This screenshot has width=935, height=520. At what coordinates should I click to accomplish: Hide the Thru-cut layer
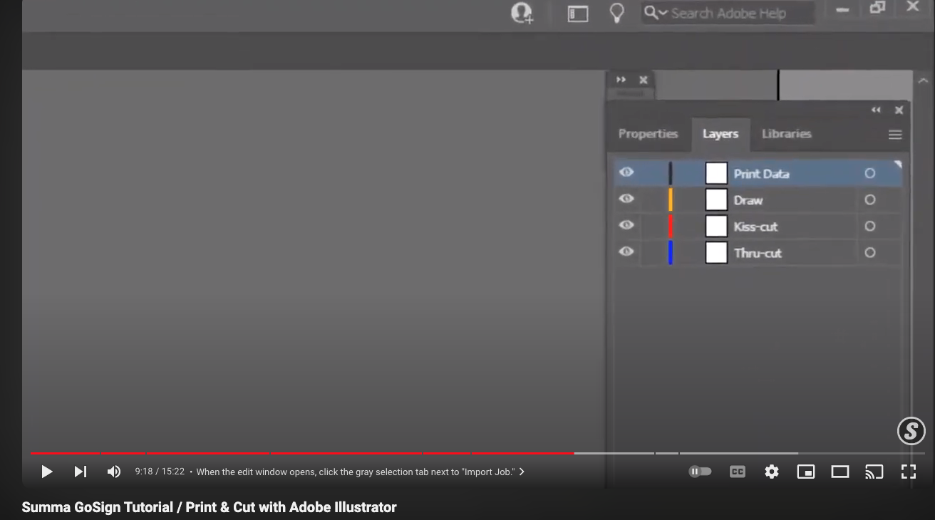pyautogui.click(x=626, y=251)
